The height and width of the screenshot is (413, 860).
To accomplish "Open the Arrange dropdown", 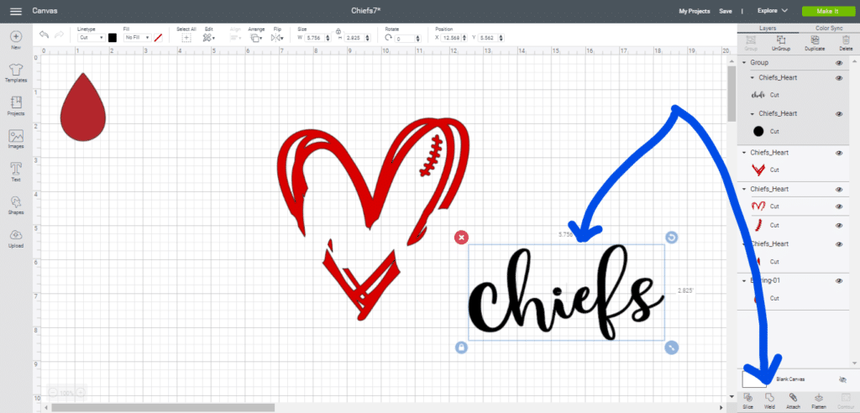I will tap(255, 38).
